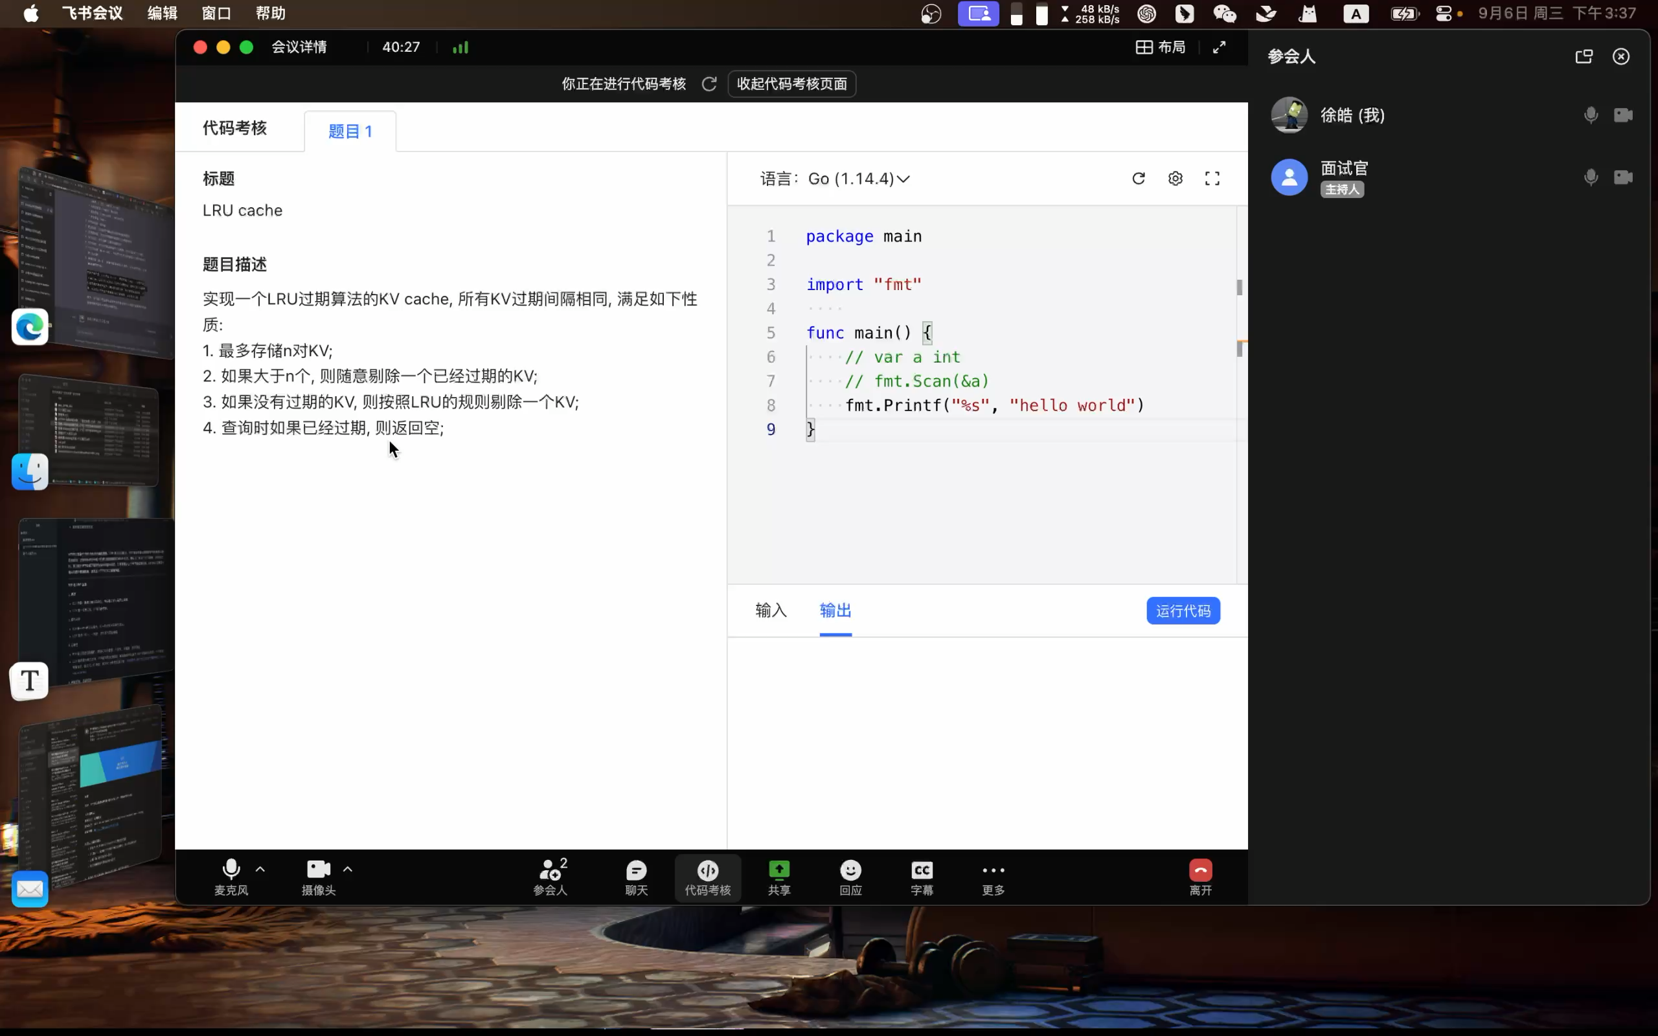Image resolution: width=1658 pixels, height=1036 pixels.
Task: Click screen sharing indicator in menu bar
Action: 979,14
